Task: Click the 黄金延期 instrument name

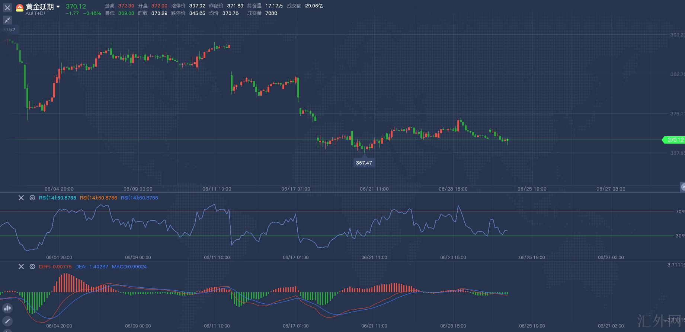Action: click(x=40, y=7)
